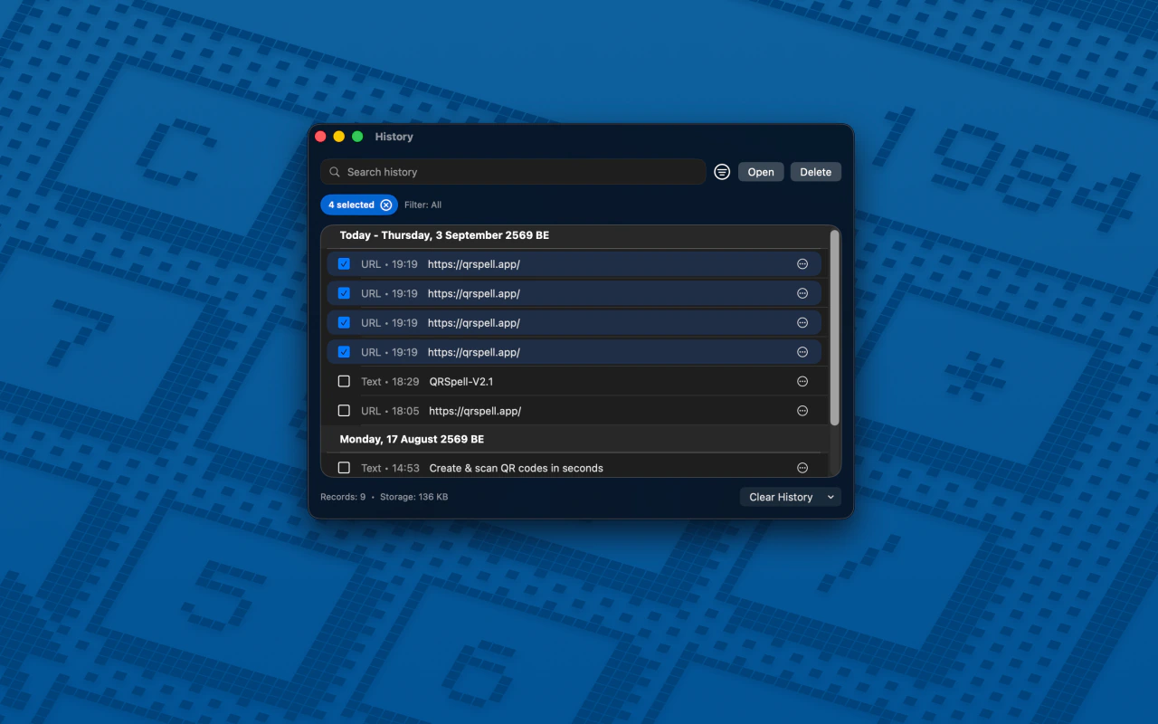1158x724 pixels.
Task: Click the QRSpell-V2.1 text entry
Action: pos(461,381)
